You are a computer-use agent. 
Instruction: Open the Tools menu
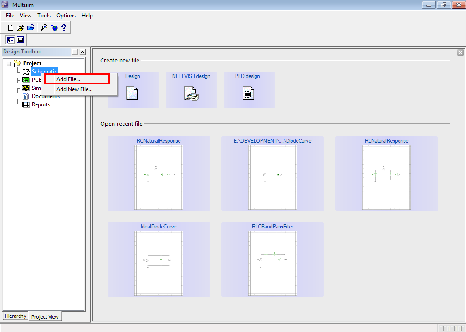point(44,16)
